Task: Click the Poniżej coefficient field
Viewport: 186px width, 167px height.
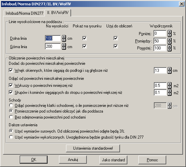Action: (x=160, y=33)
